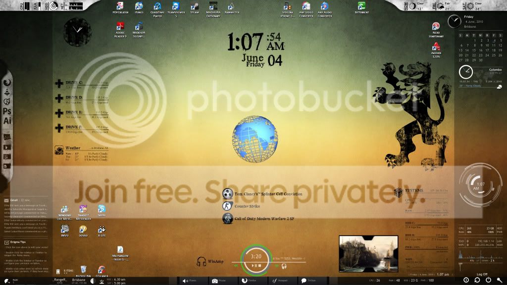Image resolution: width=507 pixels, height=285 pixels.
Task: Launch Tom Clancy's Splinter Cell Conviction
Action: 262,194
